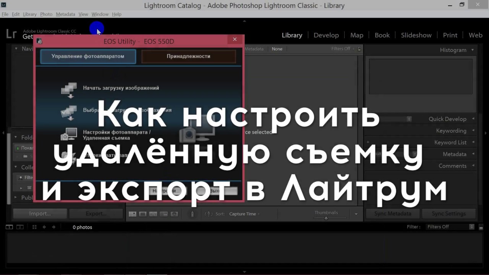Collapse the Navigator panel triangle
The image size is (489, 275).
click(x=16, y=49)
